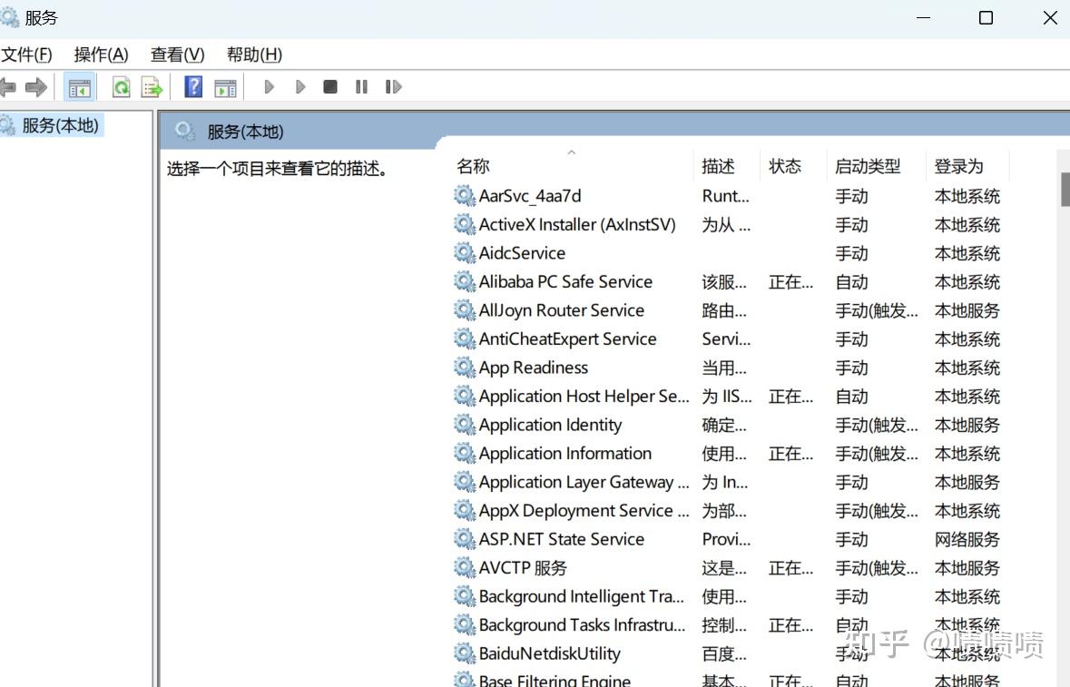Select the gear icon beside AarSvc_4aa7d
The width and height of the screenshot is (1070, 687).
pos(464,195)
